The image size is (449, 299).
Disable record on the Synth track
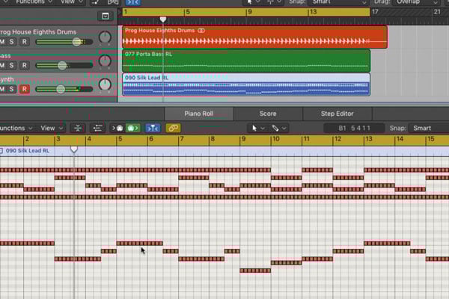[x=24, y=89]
